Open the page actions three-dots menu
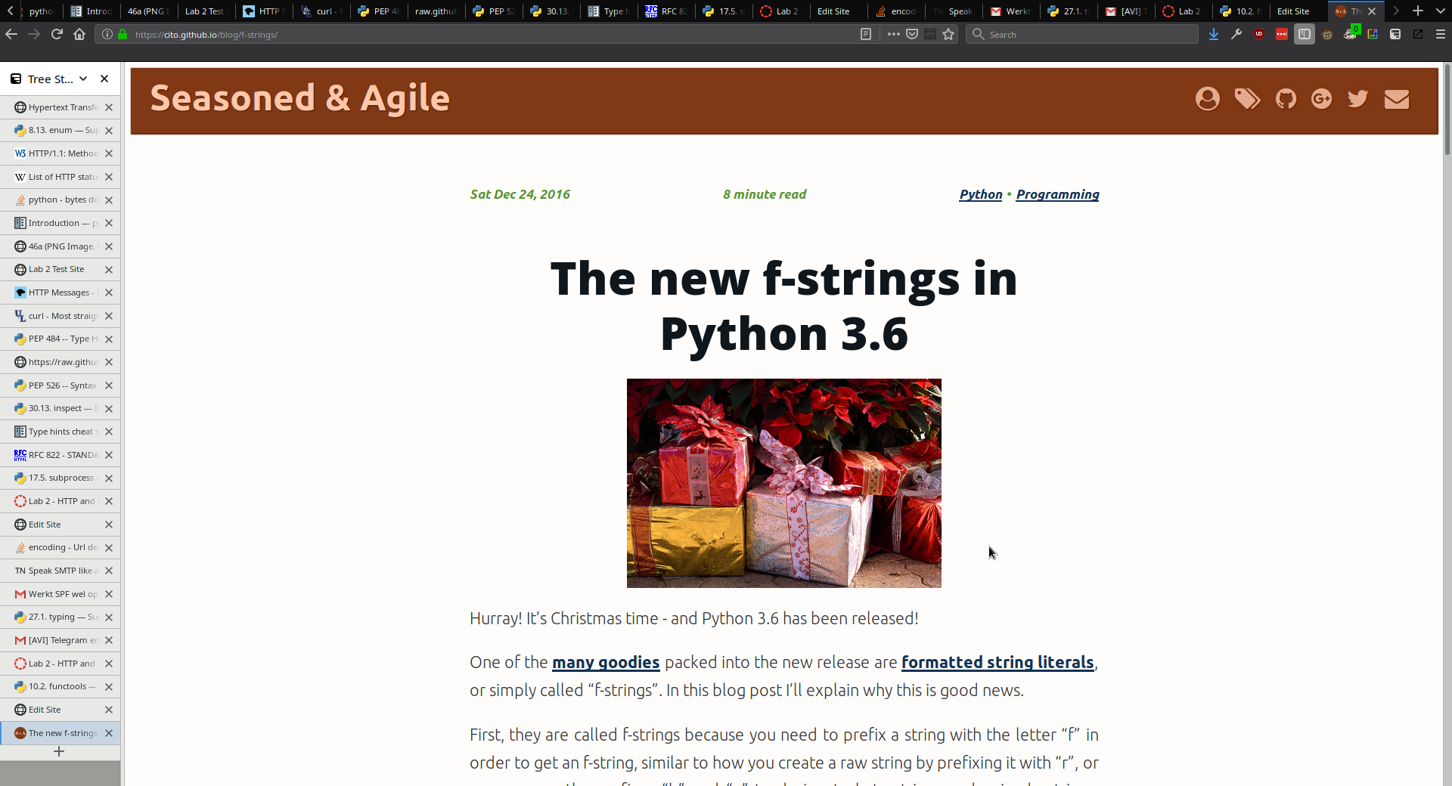The image size is (1452, 786). (894, 34)
